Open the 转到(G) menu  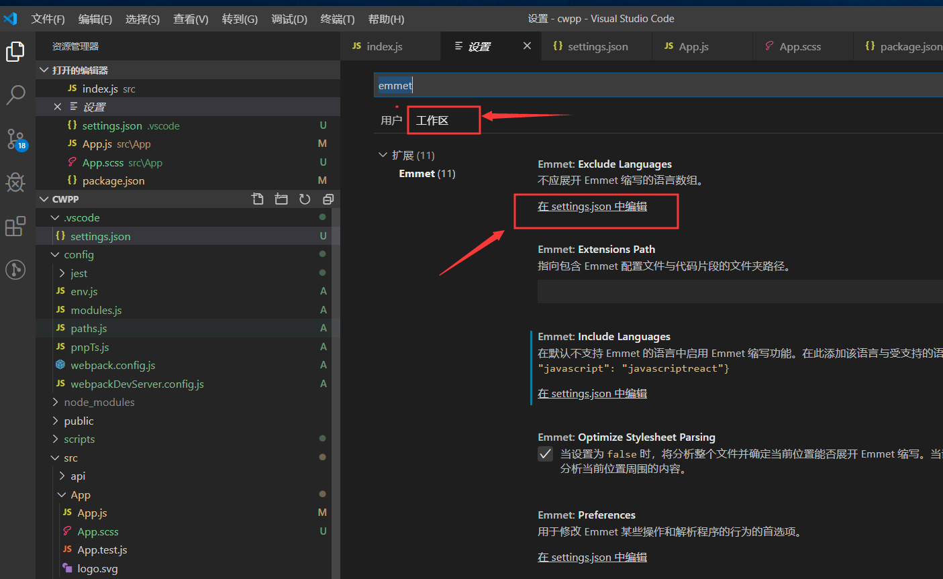[240, 19]
